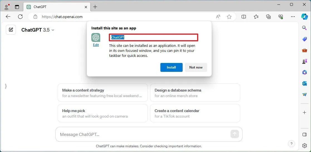Select Make a content strategy suggestion
Image resolution: width=311 pixels, height=152 pixels.
(x=103, y=93)
